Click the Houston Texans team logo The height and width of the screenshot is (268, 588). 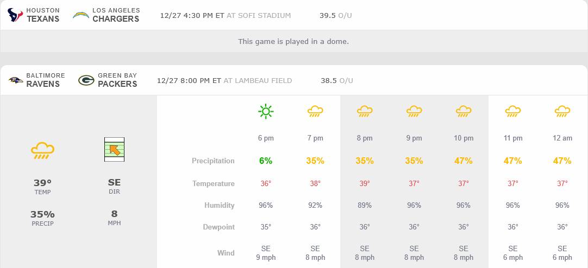point(15,15)
